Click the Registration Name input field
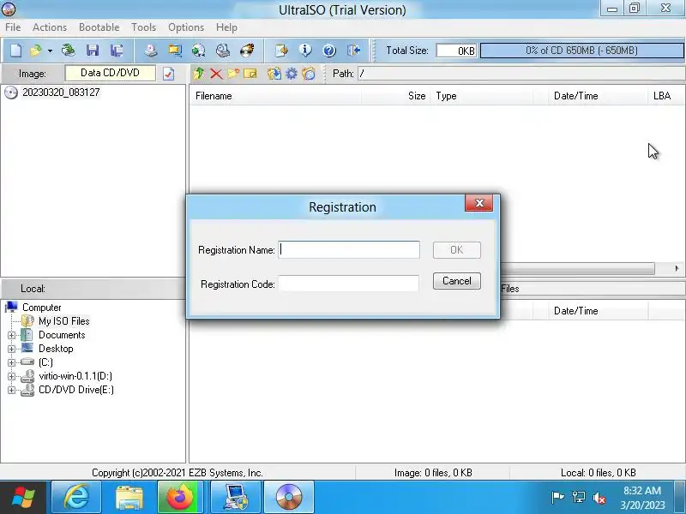 349,249
